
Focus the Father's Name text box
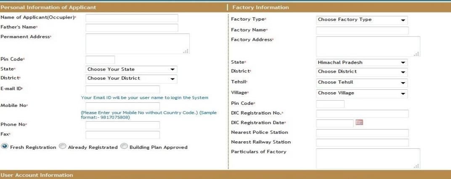click(x=132, y=28)
